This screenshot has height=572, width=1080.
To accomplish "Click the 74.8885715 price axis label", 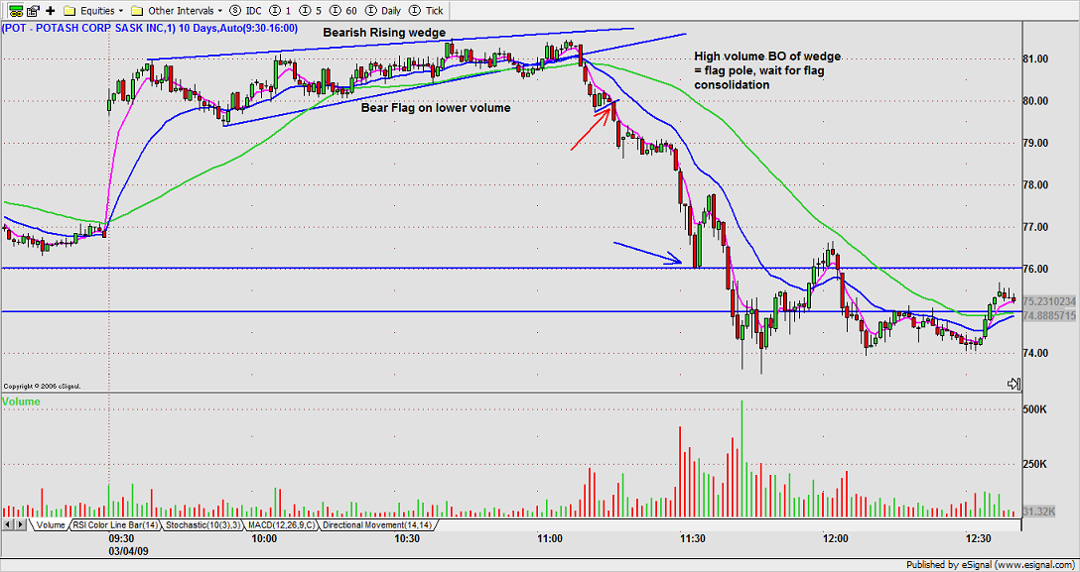I will [x=1049, y=315].
